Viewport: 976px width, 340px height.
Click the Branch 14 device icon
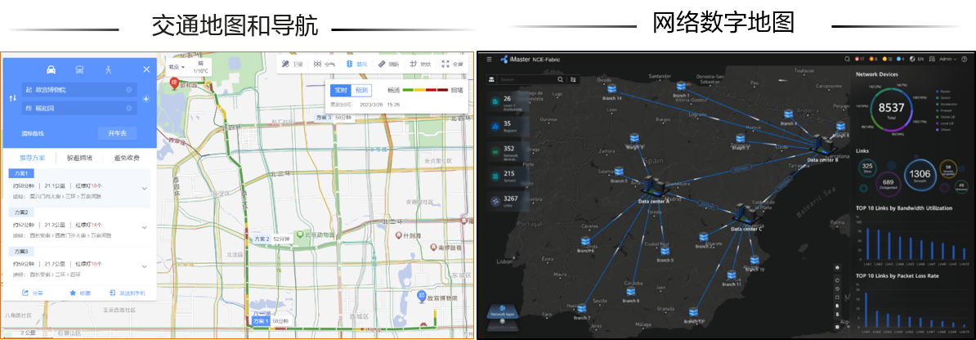pos(610,88)
